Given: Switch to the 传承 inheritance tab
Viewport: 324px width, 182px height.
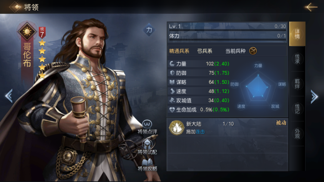Looking at the screenshot, I should point(297,59).
